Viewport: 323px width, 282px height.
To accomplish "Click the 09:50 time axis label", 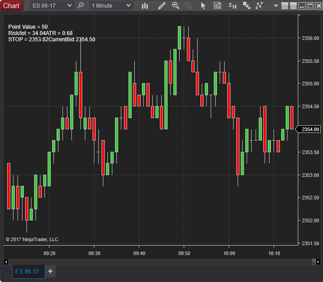I will pyautogui.click(x=184, y=253).
